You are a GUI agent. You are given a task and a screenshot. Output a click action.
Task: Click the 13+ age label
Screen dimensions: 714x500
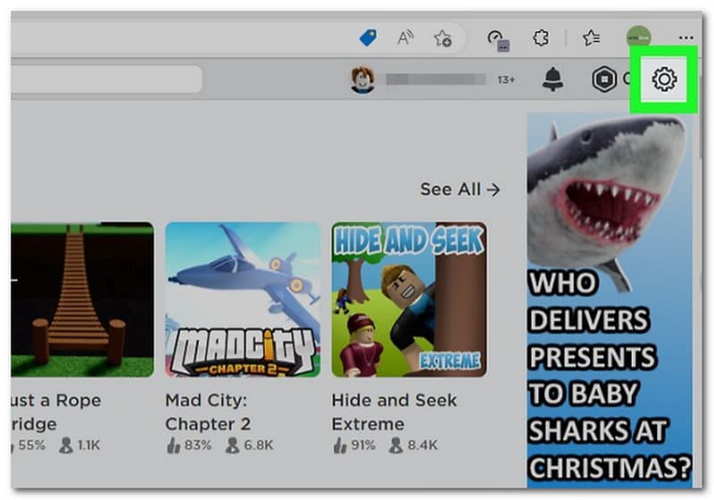pyautogui.click(x=506, y=80)
